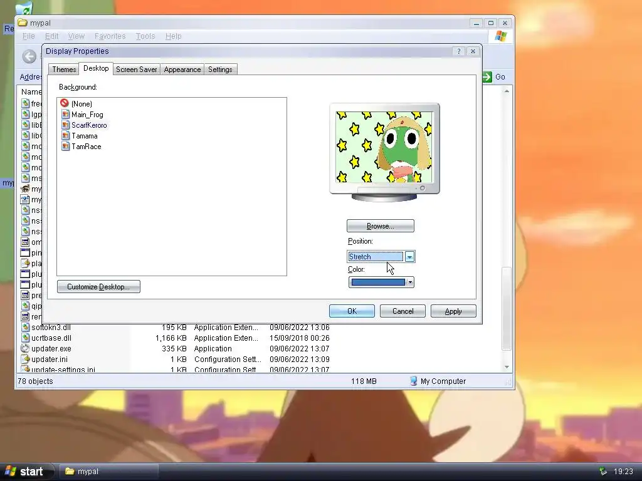Click the mypal folder icon in title bar
Image resolution: width=642 pixels, height=481 pixels.
22,23
